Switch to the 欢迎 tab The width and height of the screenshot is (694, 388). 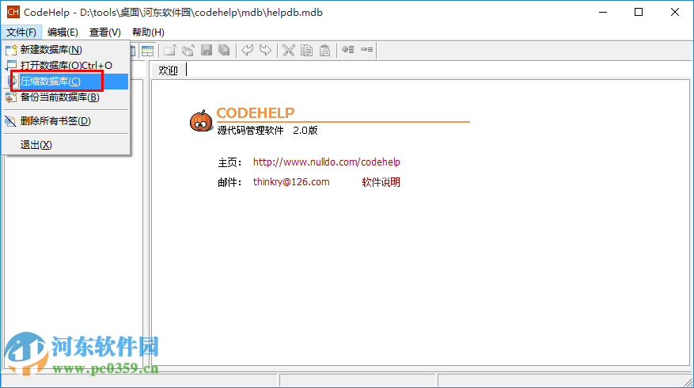click(x=169, y=70)
